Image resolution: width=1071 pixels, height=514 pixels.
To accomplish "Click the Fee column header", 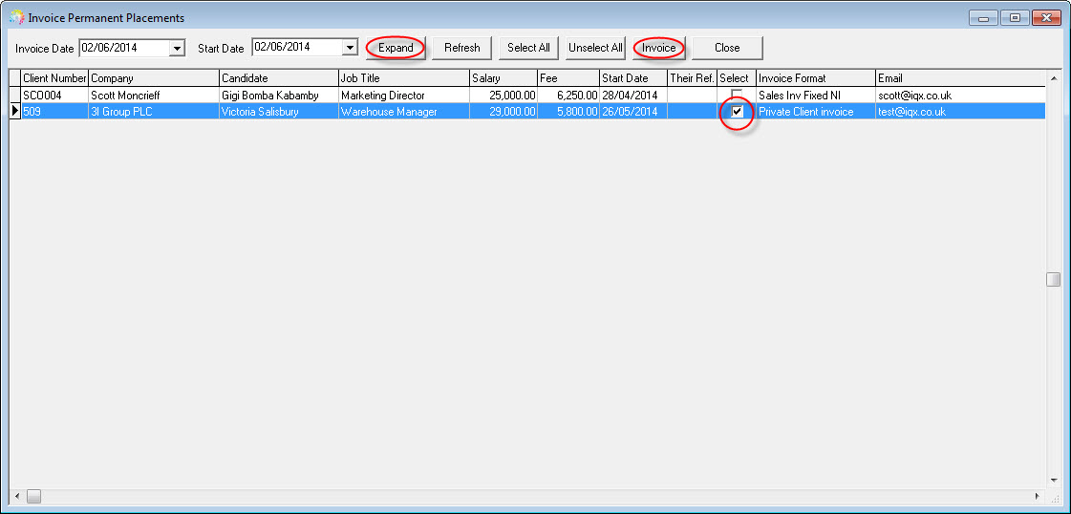I will click(x=568, y=78).
